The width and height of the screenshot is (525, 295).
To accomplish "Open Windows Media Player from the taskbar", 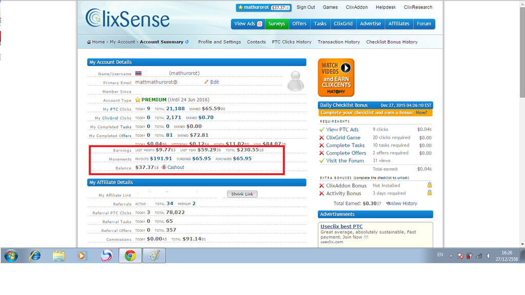I will pos(82,256).
